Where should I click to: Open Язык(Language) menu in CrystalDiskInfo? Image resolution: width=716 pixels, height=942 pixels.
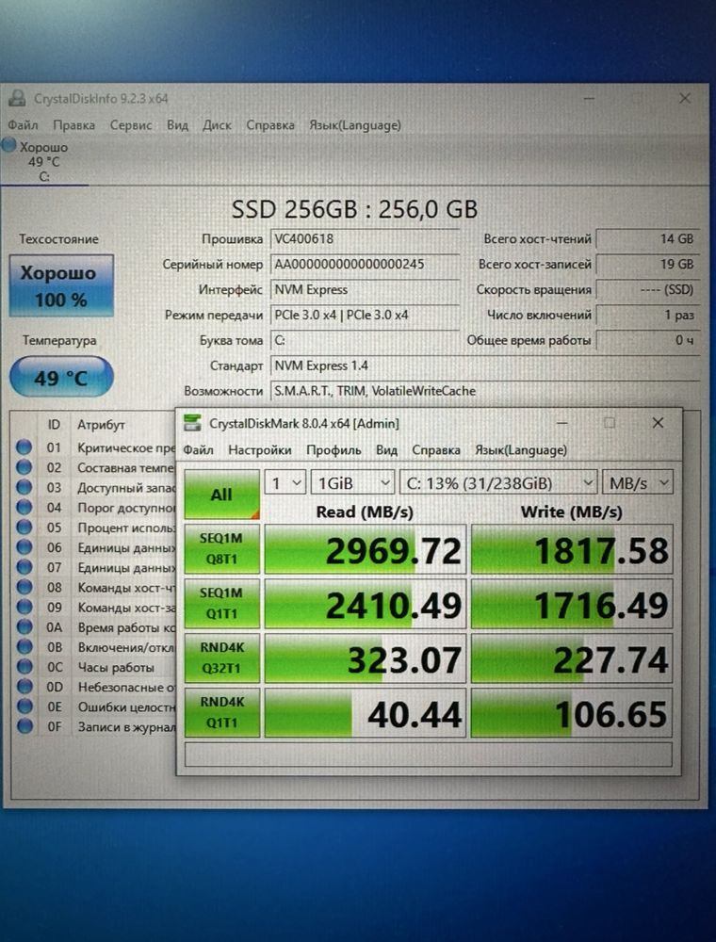coord(355,125)
